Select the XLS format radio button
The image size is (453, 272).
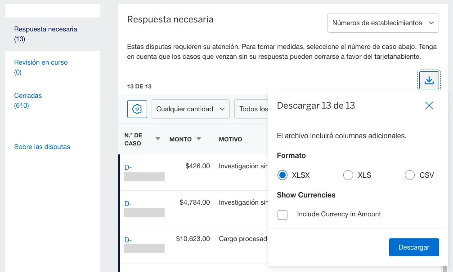[348, 175]
